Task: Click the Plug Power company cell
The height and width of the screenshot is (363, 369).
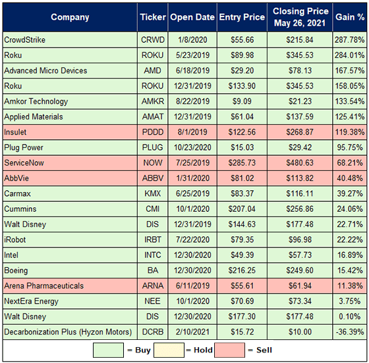Action: (70, 147)
